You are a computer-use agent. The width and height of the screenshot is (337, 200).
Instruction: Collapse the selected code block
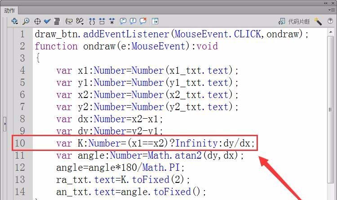[102, 21]
